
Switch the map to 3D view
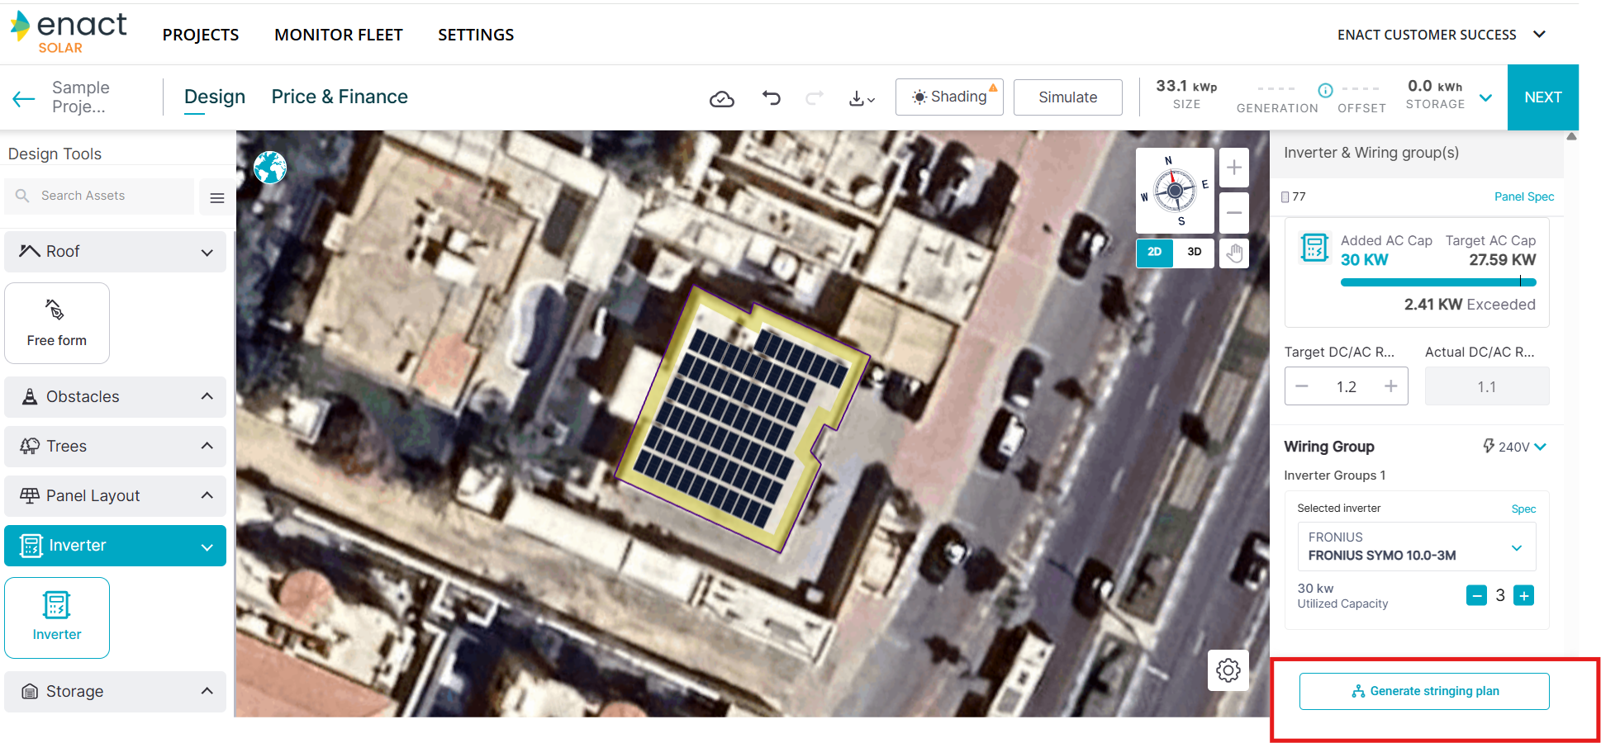pyautogui.click(x=1195, y=253)
